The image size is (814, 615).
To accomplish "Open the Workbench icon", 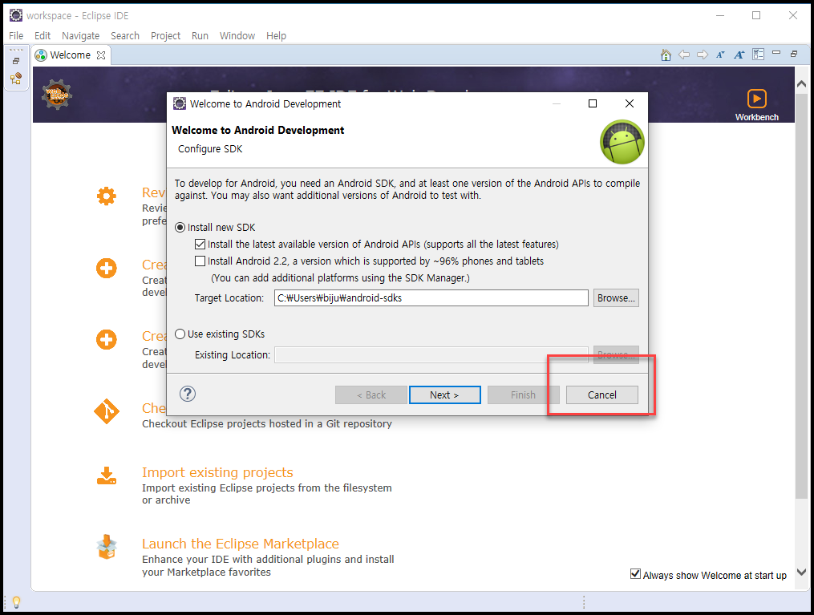I will (756, 105).
